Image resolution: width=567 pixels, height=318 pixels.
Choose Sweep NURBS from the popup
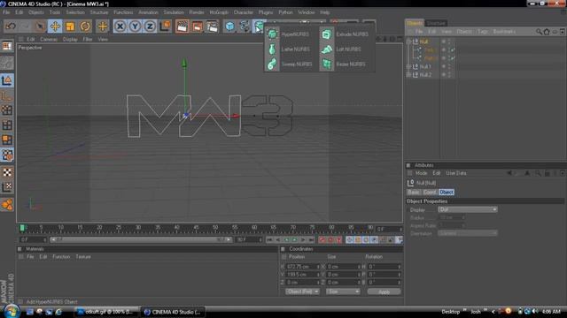[290, 64]
